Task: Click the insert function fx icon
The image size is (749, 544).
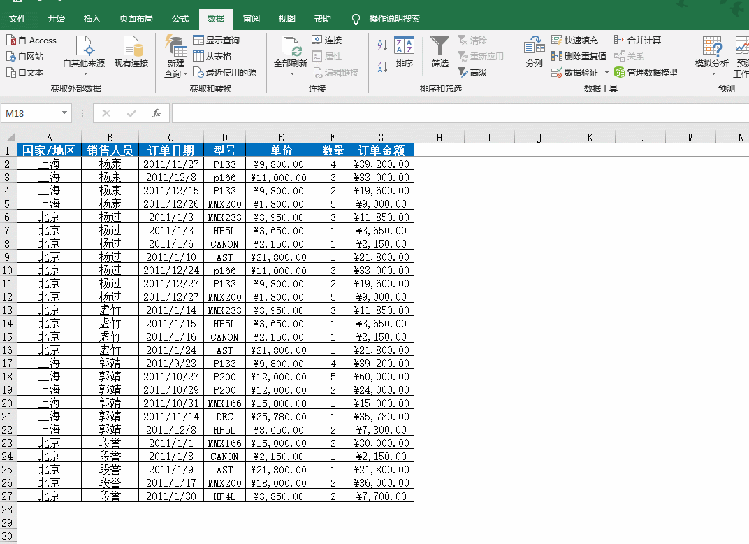Action: (157, 113)
